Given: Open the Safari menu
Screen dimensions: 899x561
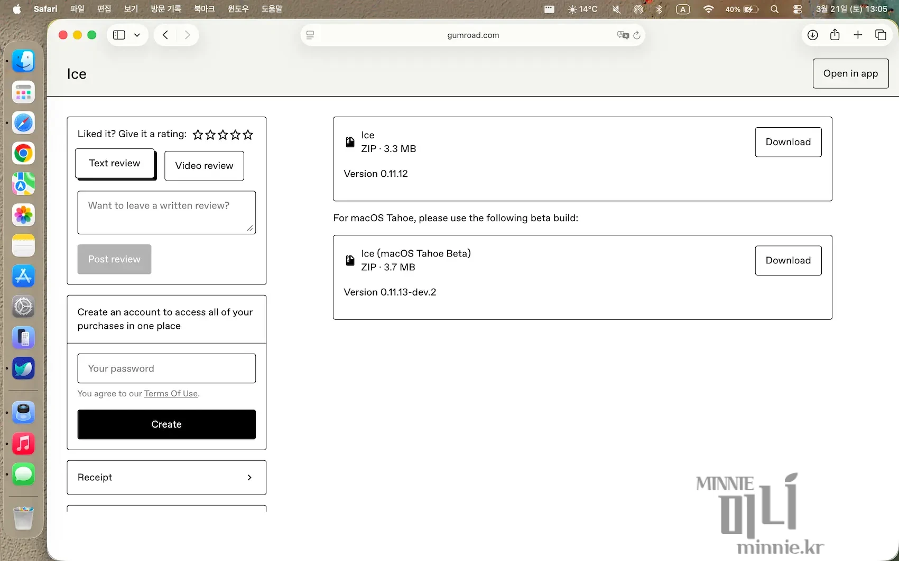Looking at the screenshot, I should (x=45, y=9).
